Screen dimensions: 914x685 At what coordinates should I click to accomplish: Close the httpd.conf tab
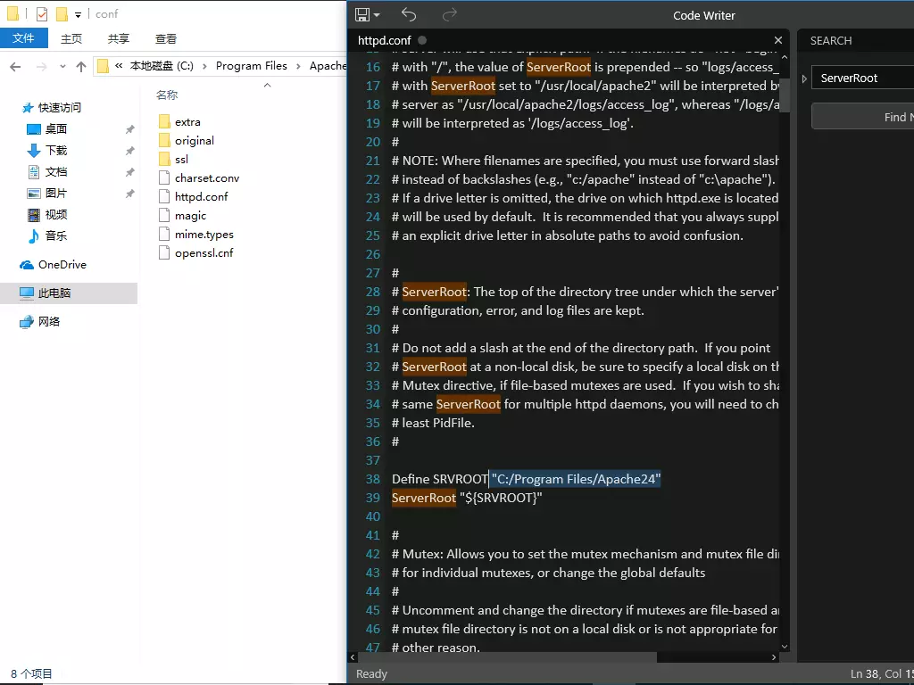[777, 40]
